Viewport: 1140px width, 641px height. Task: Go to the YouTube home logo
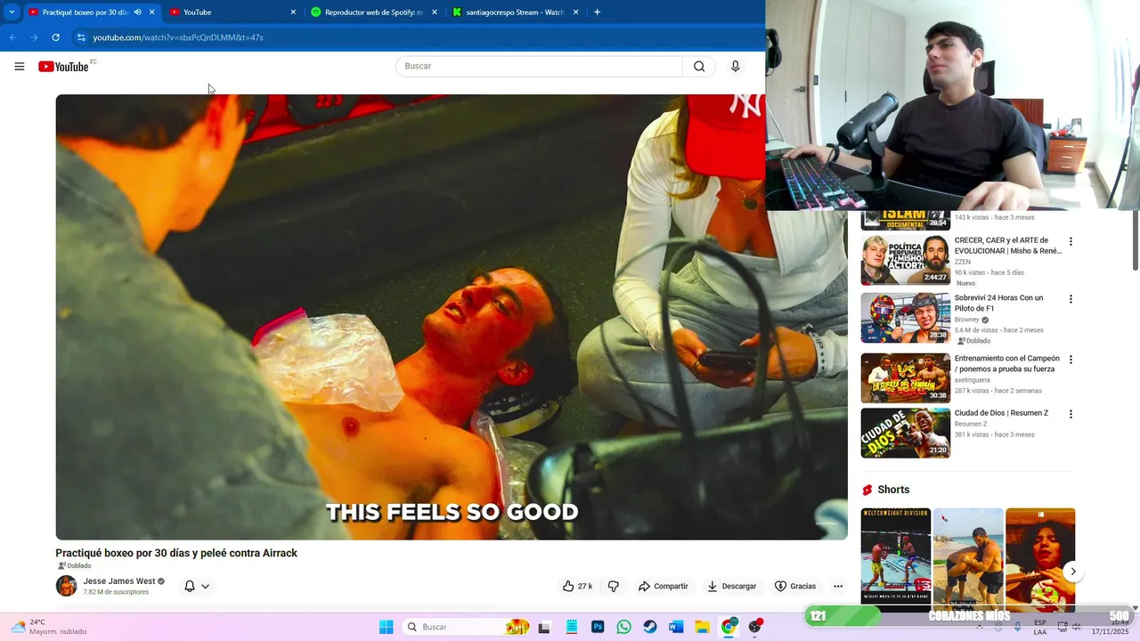click(x=64, y=66)
